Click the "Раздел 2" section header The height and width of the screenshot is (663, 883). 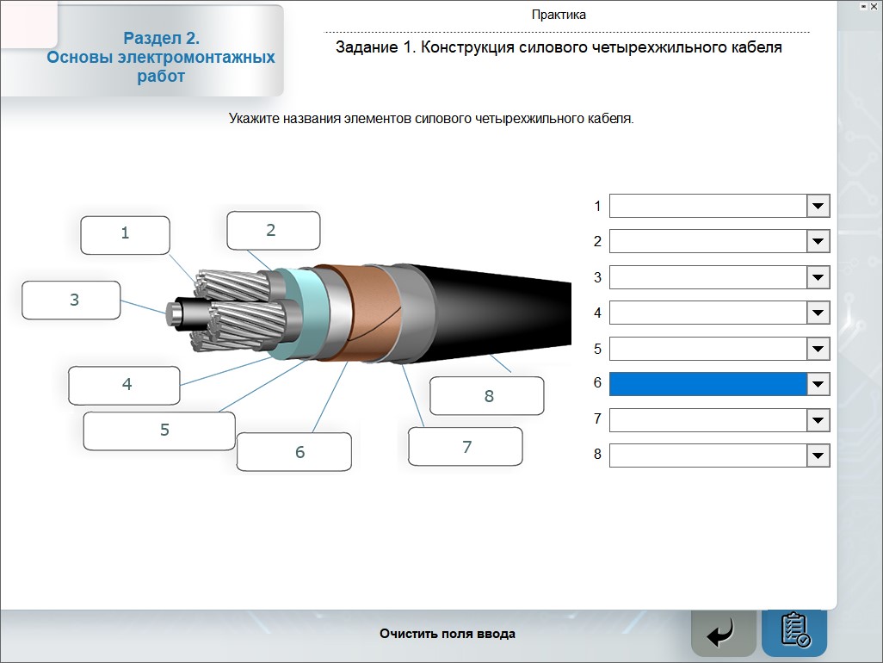[161, 58]
